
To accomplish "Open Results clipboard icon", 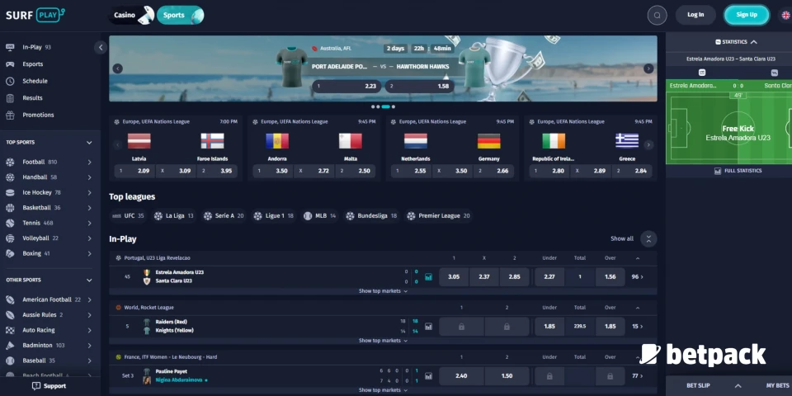I will point(10,98).
